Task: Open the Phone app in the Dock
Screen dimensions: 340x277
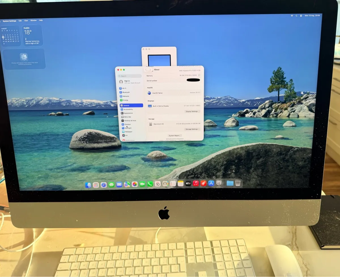Action: tap(150, 184)
